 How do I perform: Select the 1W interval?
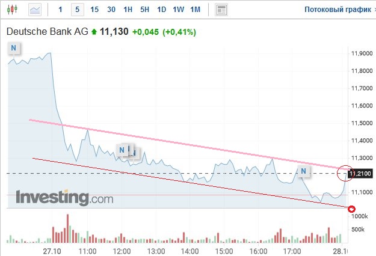[179, 10]
